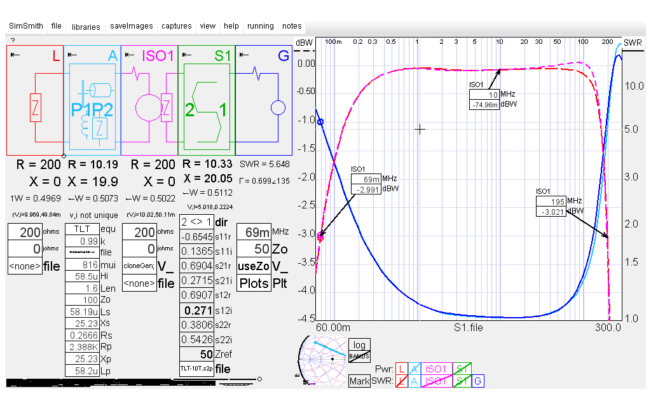Click the 0 johms field under ISO1
Image resolution: width=651 pixels, height=394 pixels.
(x=139, y=248)
